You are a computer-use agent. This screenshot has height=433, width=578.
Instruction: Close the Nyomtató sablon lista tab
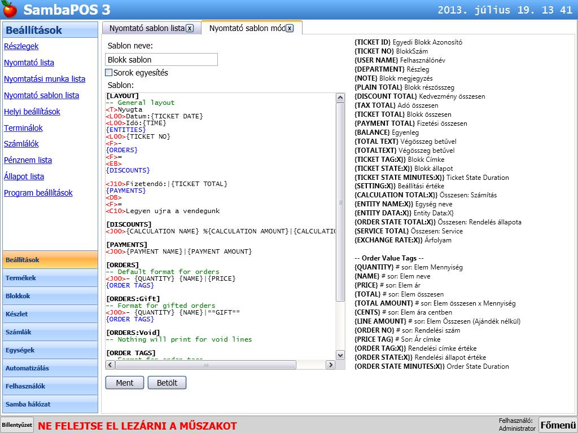(x=190, y=28)
